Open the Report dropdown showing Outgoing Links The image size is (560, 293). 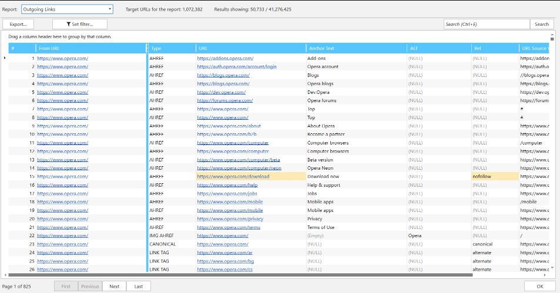click(x=67, y=9)
